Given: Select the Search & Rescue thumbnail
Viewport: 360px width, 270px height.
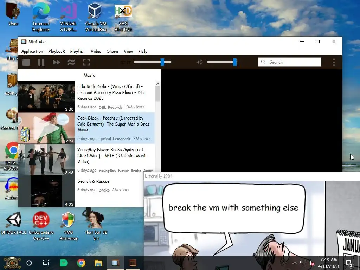Looking at the screenshot, I should pos(46,191).
